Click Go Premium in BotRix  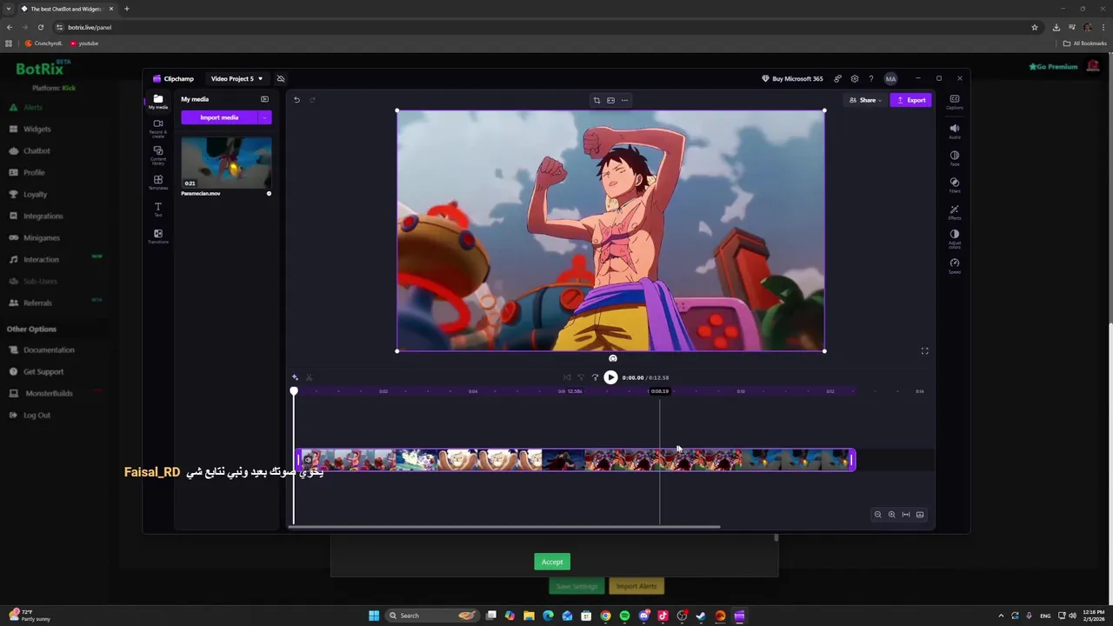point(1053,66)
